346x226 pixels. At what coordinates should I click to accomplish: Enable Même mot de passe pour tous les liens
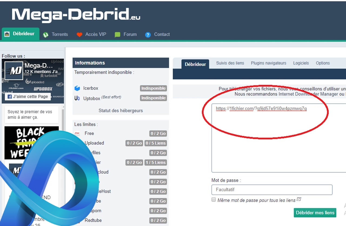[214, 200]
